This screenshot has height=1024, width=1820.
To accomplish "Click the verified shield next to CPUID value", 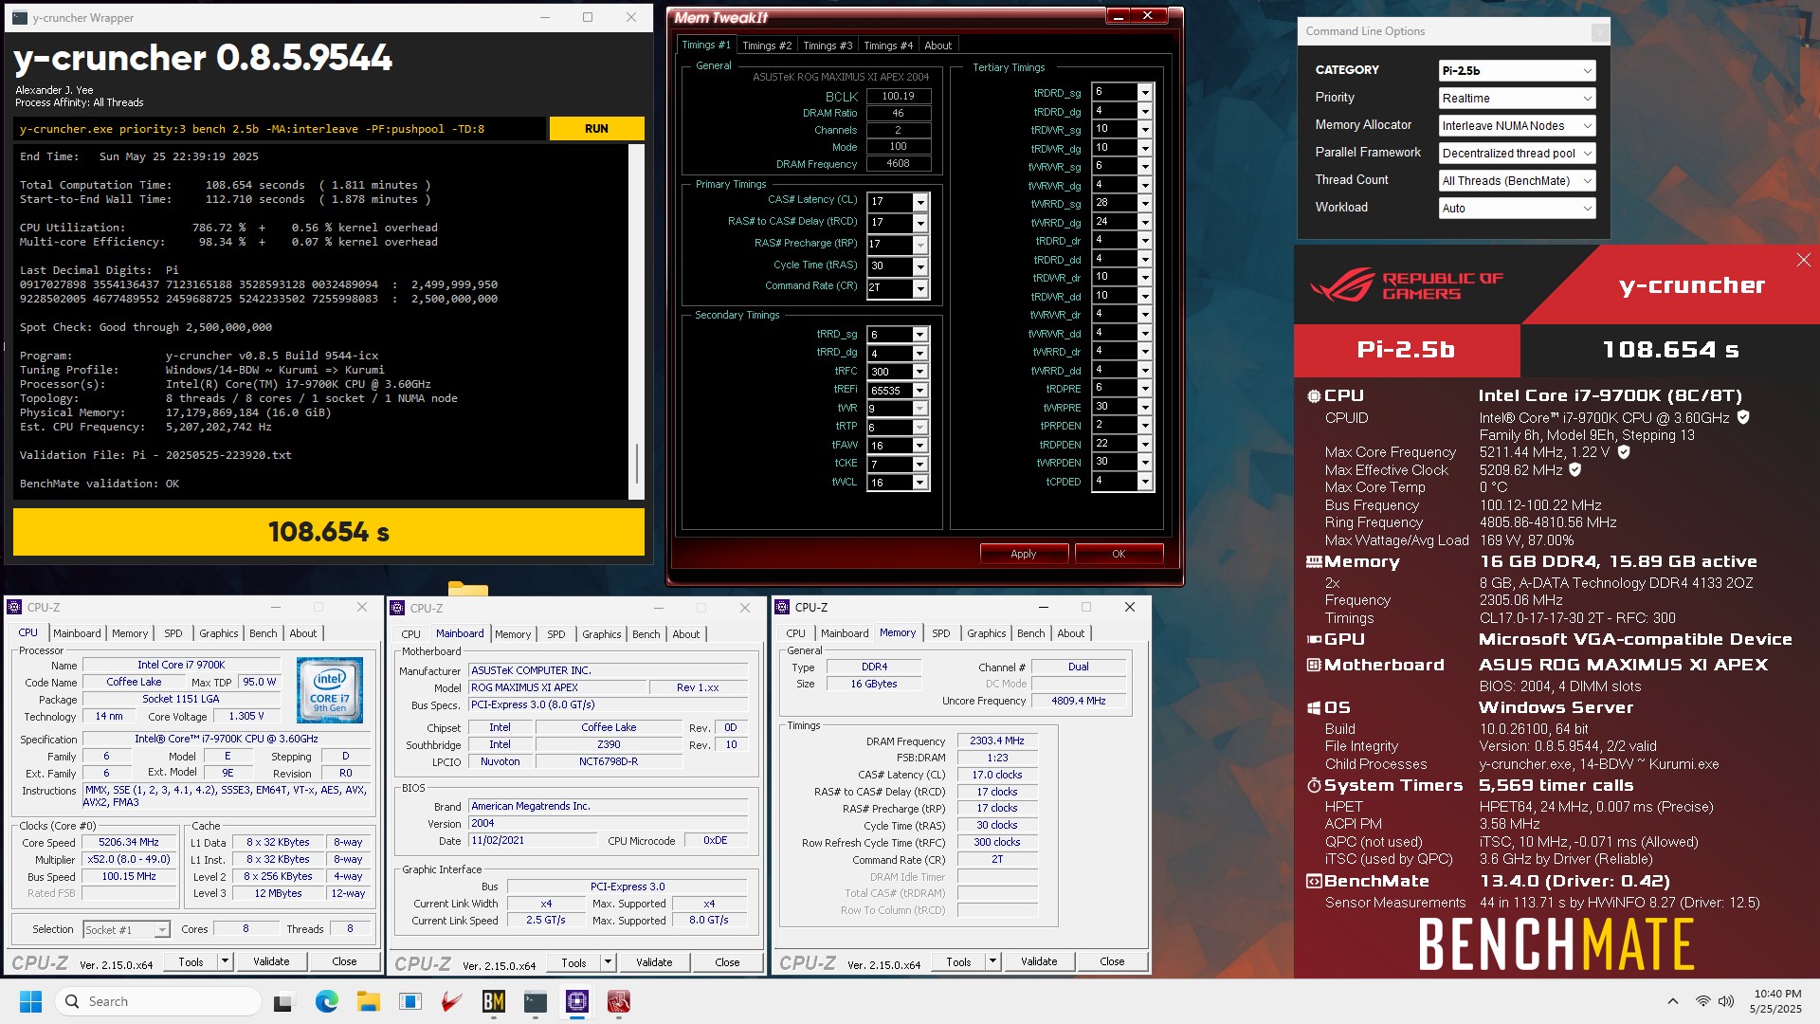I will [1743, 417].
